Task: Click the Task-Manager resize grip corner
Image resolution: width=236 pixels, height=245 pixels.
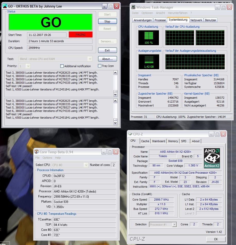Action: pos(231,118)
